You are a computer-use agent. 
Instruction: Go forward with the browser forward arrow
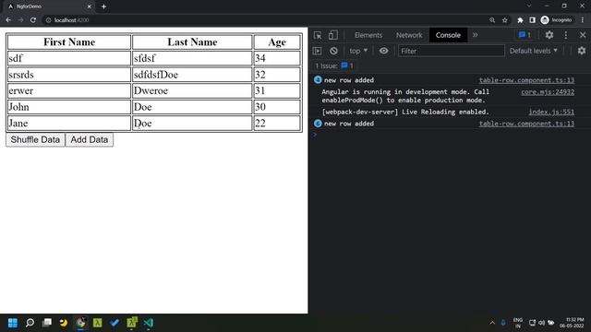[20, 20]
